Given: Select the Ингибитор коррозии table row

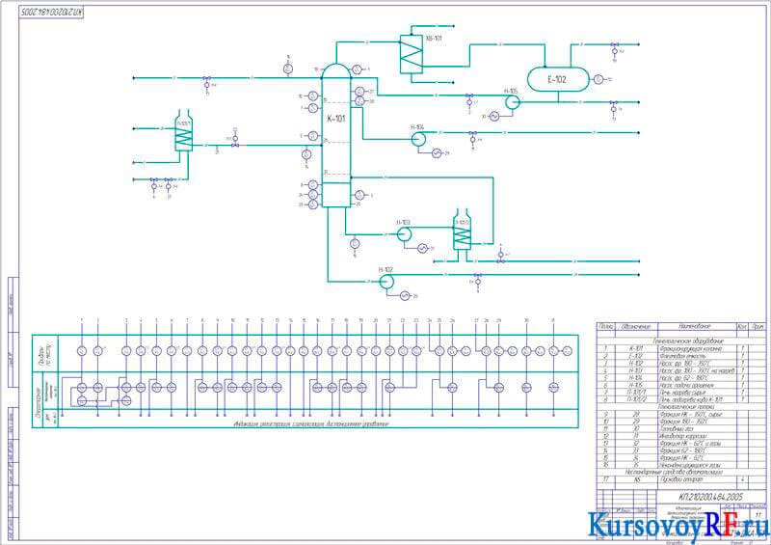Looking at the screenshot, I should [681, 437].
